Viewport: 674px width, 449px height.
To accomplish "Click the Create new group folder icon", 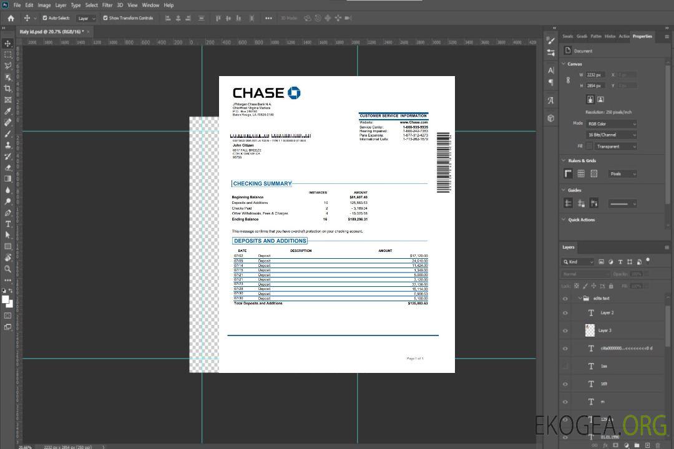I will [637, 445].
